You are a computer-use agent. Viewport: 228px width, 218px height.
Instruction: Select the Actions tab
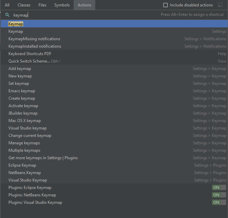coord(84,5)
